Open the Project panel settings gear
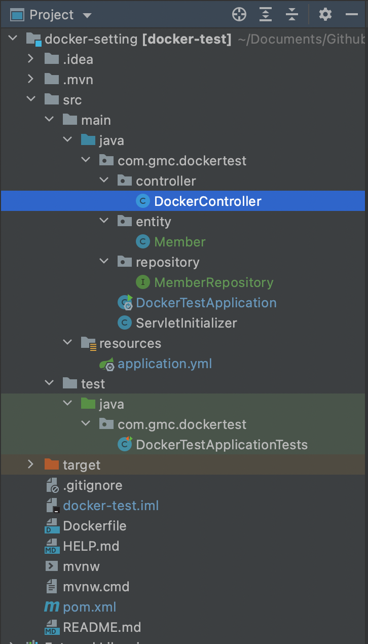 pyautogui.click(x=325, y=15)
